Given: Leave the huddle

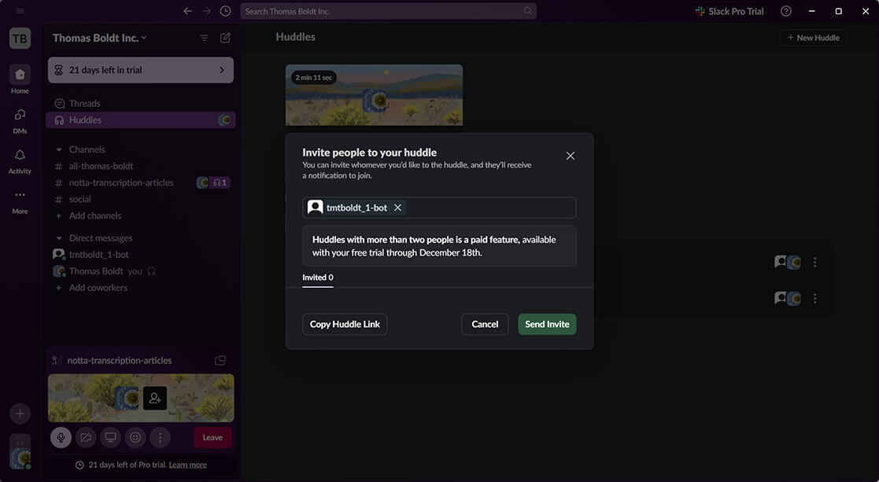Looking at the screenshot, I should 212,438.
